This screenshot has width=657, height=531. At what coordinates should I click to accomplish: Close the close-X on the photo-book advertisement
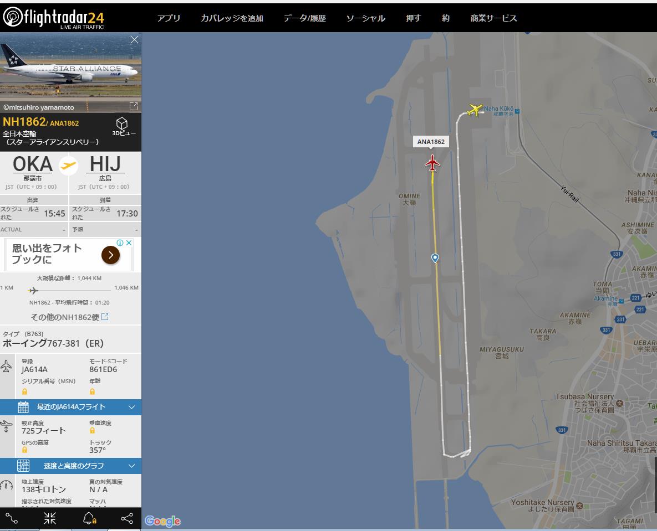click(x=130, y=243)
